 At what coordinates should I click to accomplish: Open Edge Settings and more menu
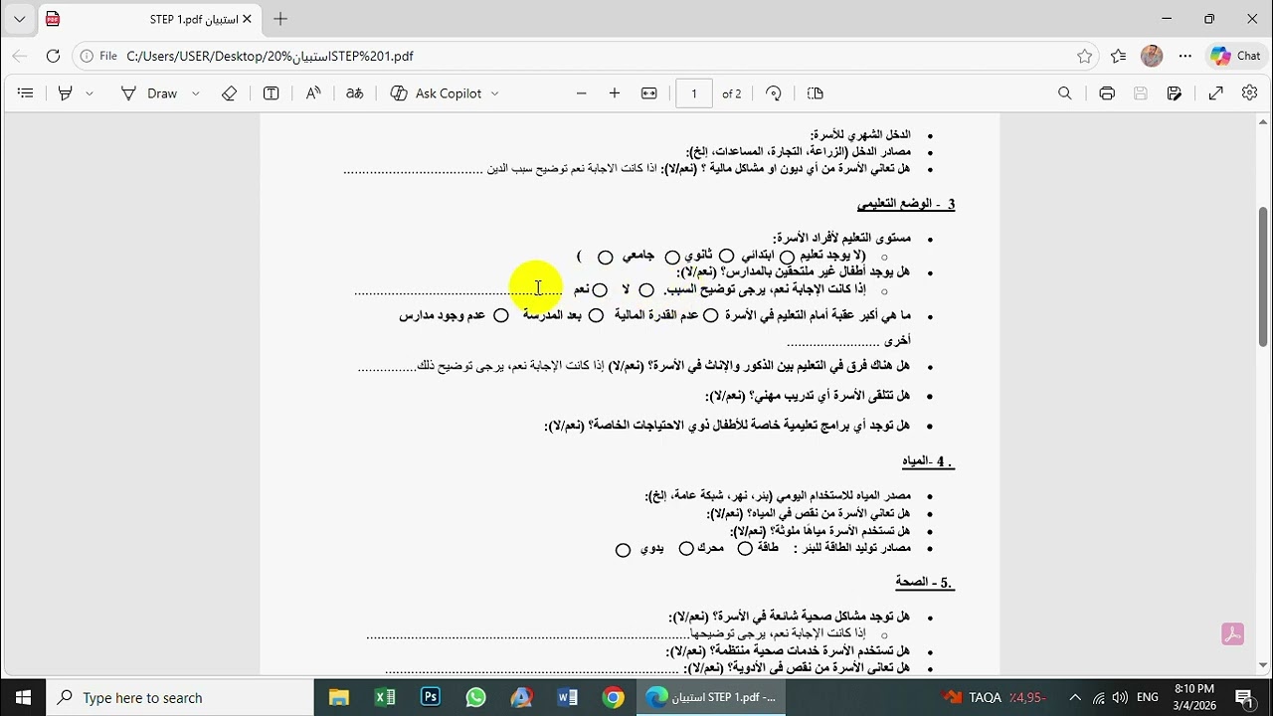tap(1185, 57)
